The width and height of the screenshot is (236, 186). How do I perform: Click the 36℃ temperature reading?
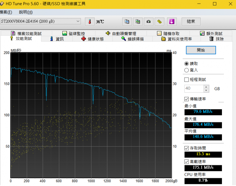click(x=100, y=22)
